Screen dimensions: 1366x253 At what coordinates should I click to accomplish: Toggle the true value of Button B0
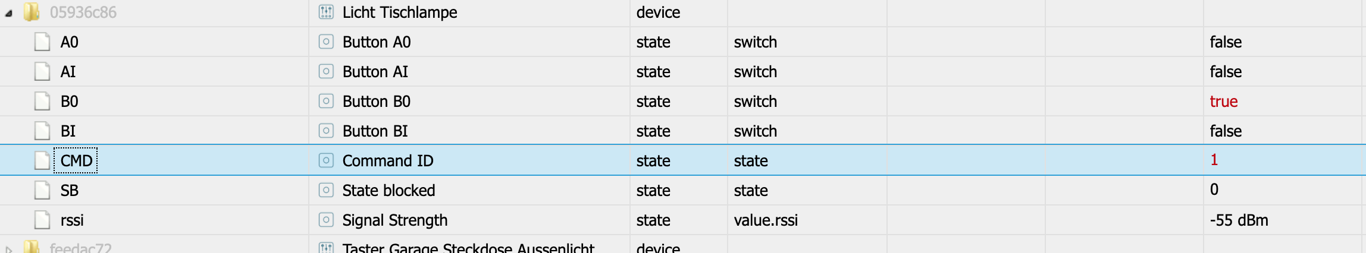pyautogui.click(x=1223, y=102)
